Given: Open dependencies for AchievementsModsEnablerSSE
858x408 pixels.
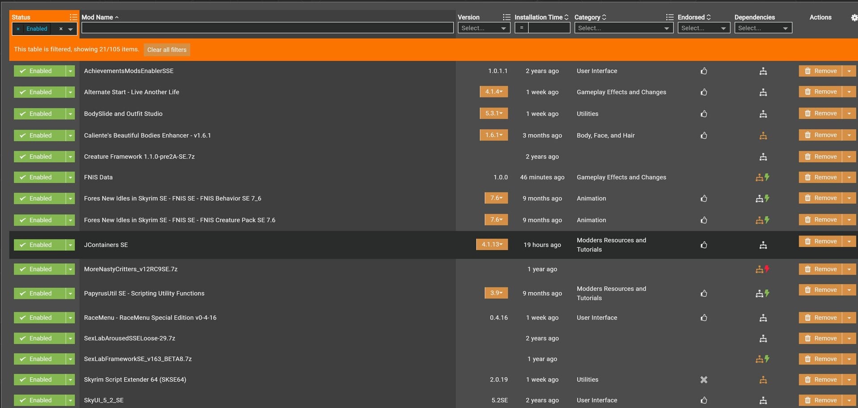Looking at the screenshot, I should click(763, 71).
